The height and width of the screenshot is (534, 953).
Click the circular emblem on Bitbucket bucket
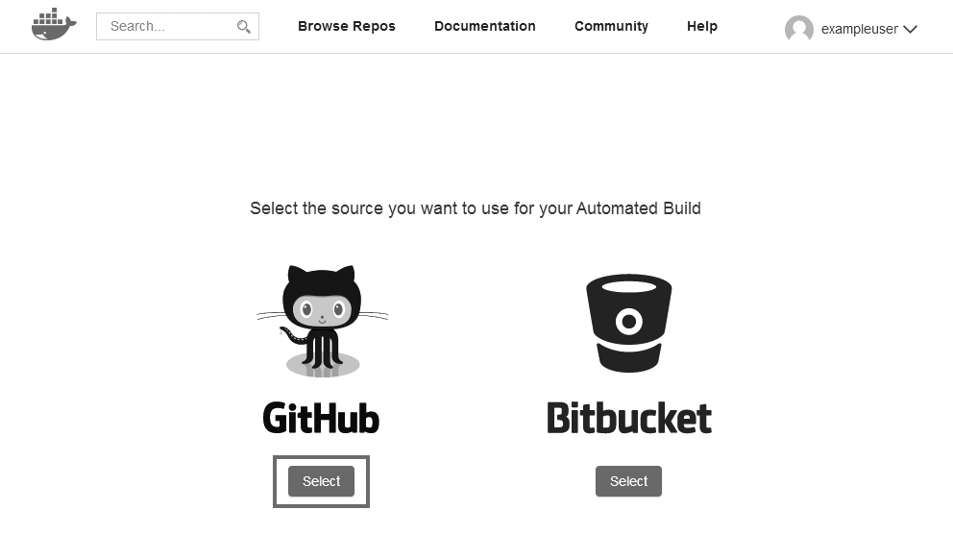point(628,321)
